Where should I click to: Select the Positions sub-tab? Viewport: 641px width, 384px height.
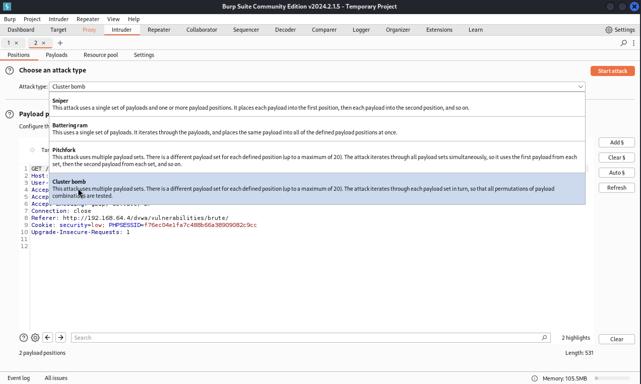pyautogui.click(x=19, y=55)
